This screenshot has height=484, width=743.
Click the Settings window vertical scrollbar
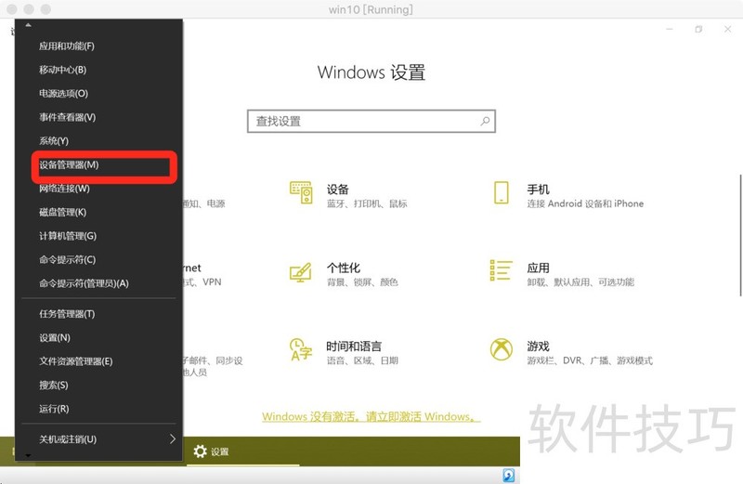740,235
